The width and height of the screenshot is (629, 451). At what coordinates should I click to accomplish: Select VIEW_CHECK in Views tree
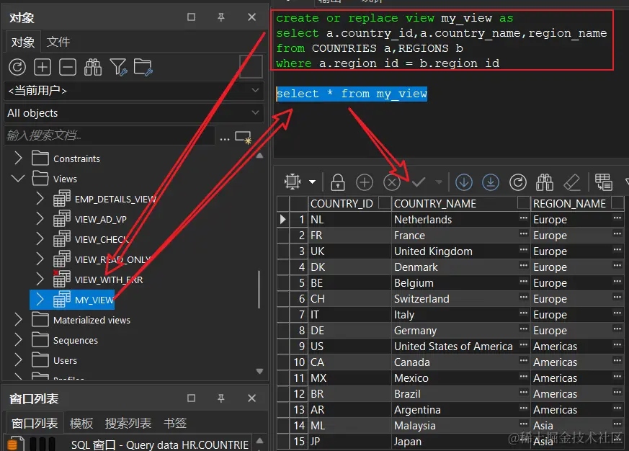click(102, 239)
